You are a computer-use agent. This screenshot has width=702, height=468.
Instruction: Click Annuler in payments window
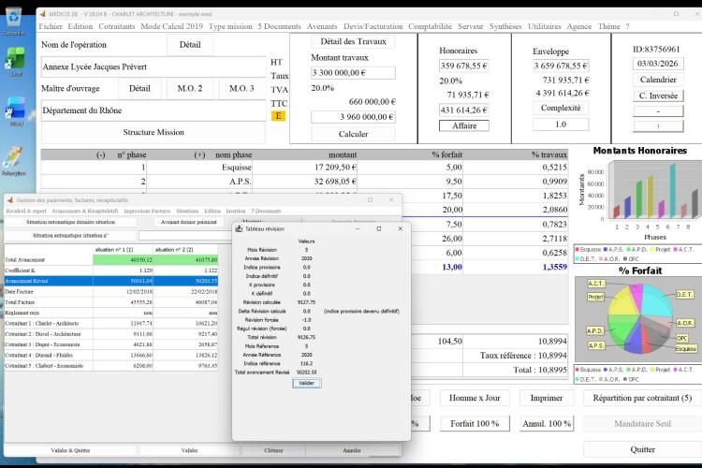[352, 450]
